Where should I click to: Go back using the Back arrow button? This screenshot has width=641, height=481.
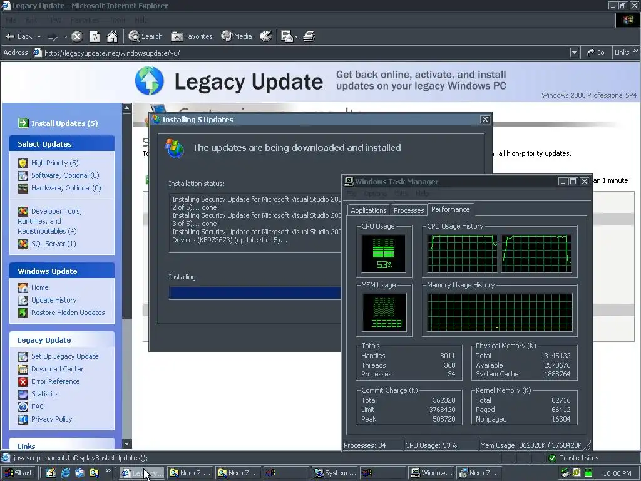(x=19, y=36)
